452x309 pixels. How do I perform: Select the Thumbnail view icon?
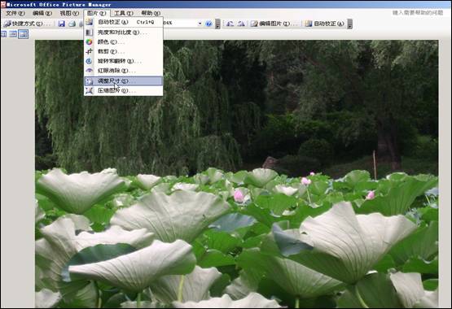coord(3,34)
